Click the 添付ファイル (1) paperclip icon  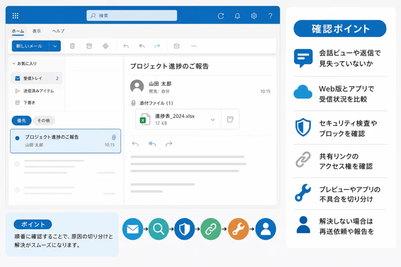pyautogui.click(x=133, y=103)
